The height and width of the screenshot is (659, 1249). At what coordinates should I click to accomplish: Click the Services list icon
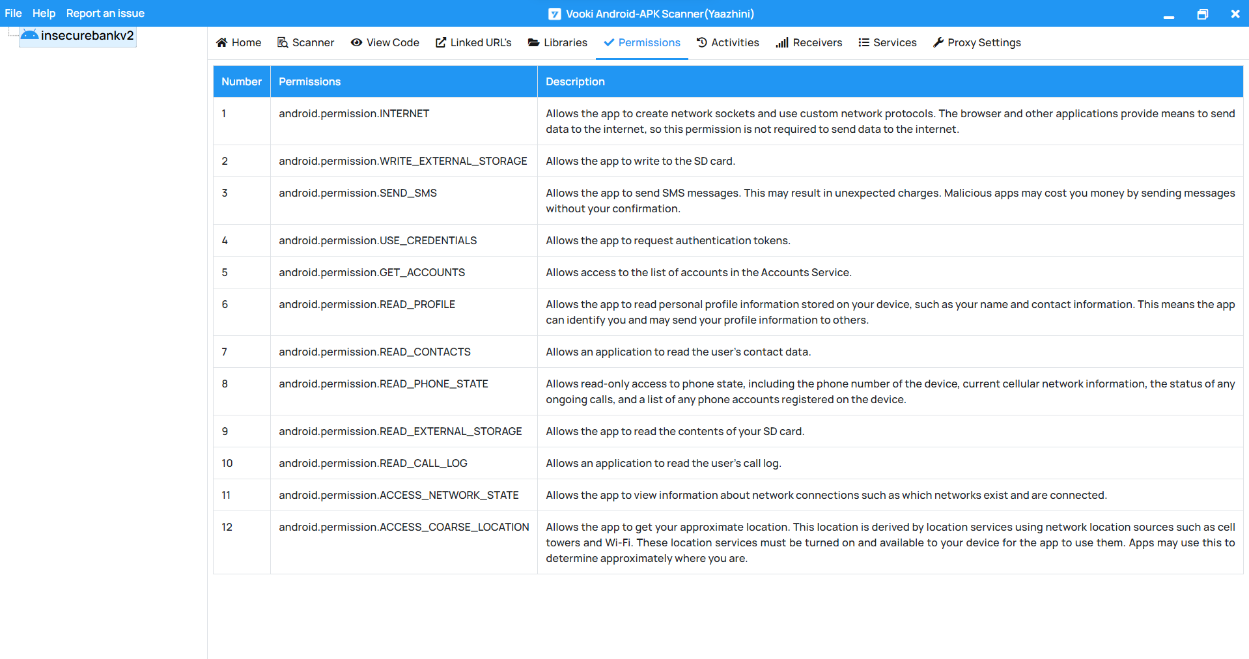863,42
